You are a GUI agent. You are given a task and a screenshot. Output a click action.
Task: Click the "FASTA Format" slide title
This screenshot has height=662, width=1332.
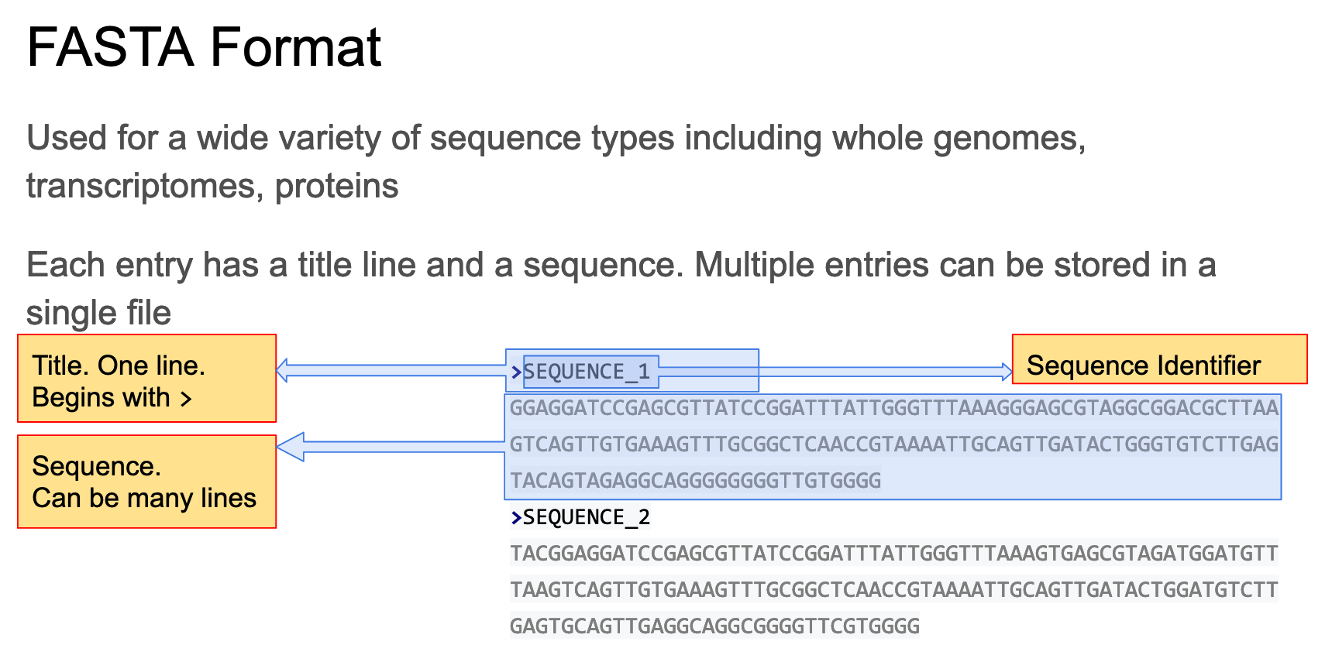point(204,48)
